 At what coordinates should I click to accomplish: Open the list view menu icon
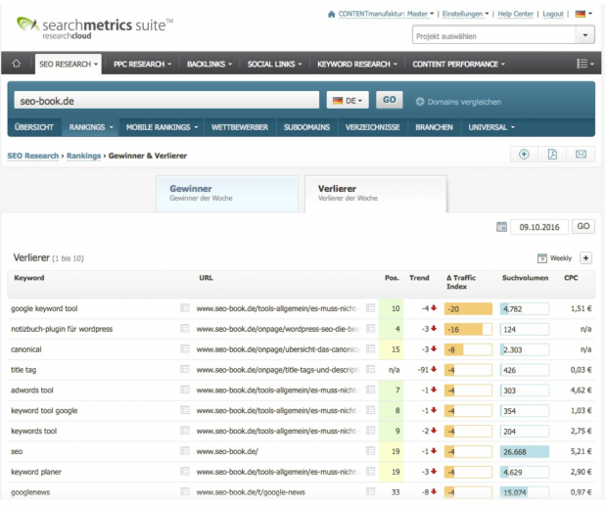[584, 64]
